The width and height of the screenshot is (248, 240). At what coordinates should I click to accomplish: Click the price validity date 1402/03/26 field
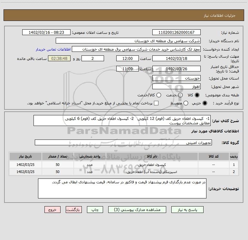tap(176, 69)
